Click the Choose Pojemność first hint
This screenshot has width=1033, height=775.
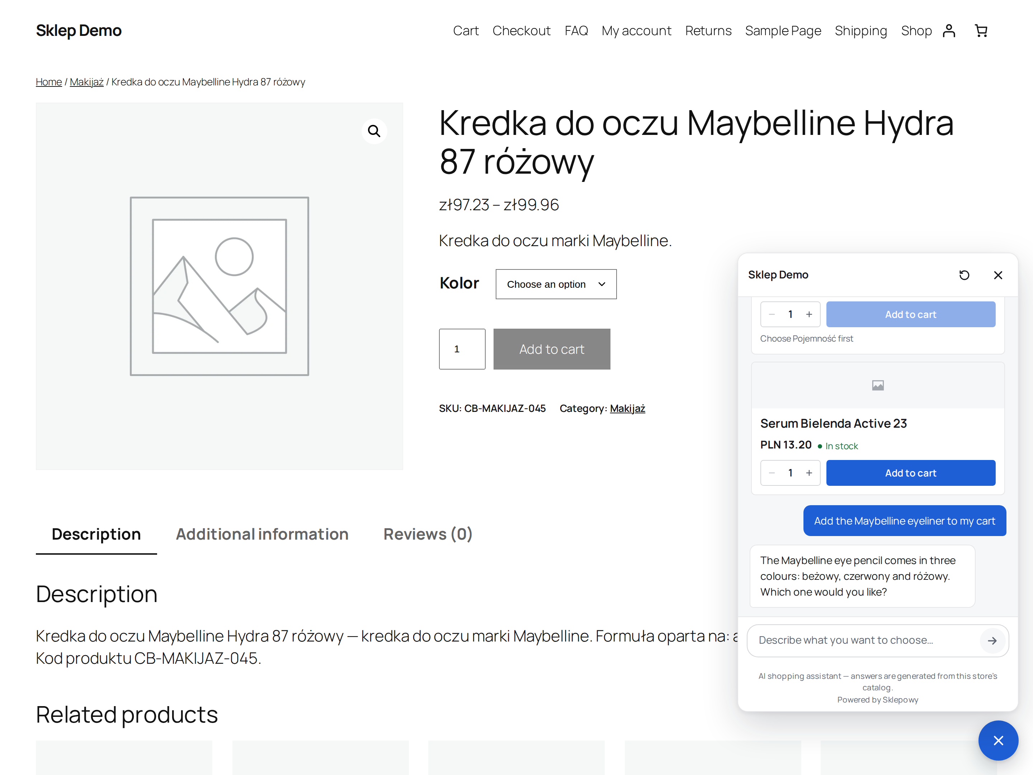click(807, 339)
